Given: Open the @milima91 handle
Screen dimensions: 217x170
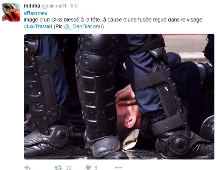Looking at the screenshot, I should (x=54, y=6).
